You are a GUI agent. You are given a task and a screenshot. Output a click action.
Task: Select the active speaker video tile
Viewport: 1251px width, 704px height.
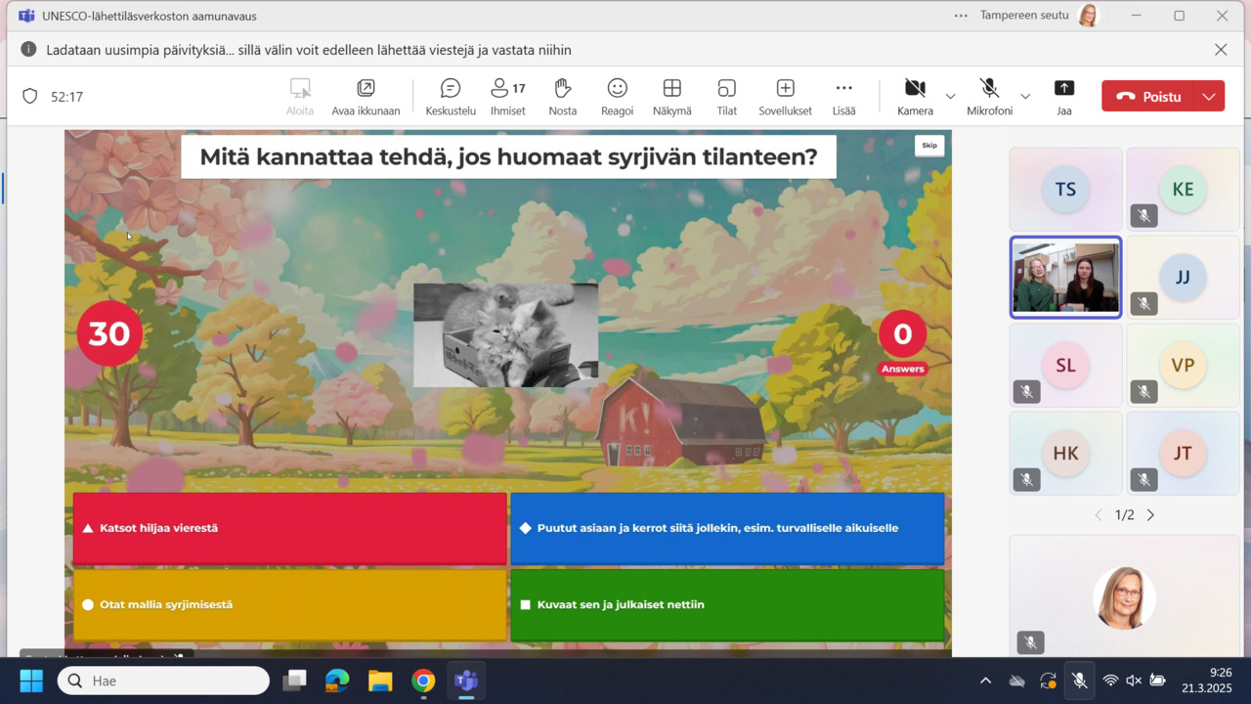1065,278
